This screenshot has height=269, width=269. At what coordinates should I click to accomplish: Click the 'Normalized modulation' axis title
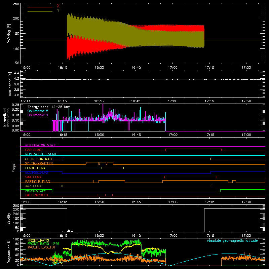pyautogui.click(x=6, y=117)
